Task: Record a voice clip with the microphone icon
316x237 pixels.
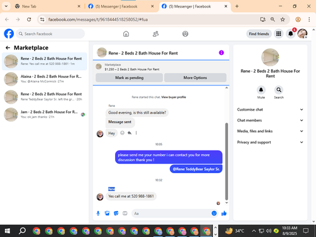Action: pyautogui.click(x=98, y=214)
